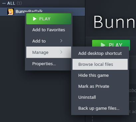
Task: Select Add to Favorites menu entry
Action: pos(49,30)
